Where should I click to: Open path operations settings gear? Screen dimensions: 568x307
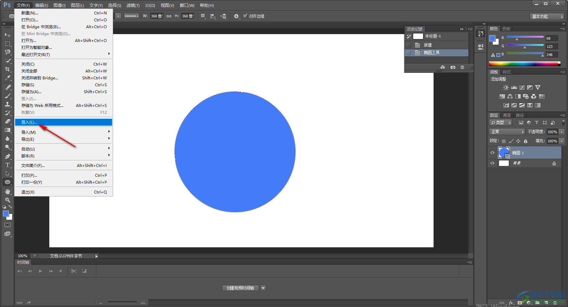(236, 16)
